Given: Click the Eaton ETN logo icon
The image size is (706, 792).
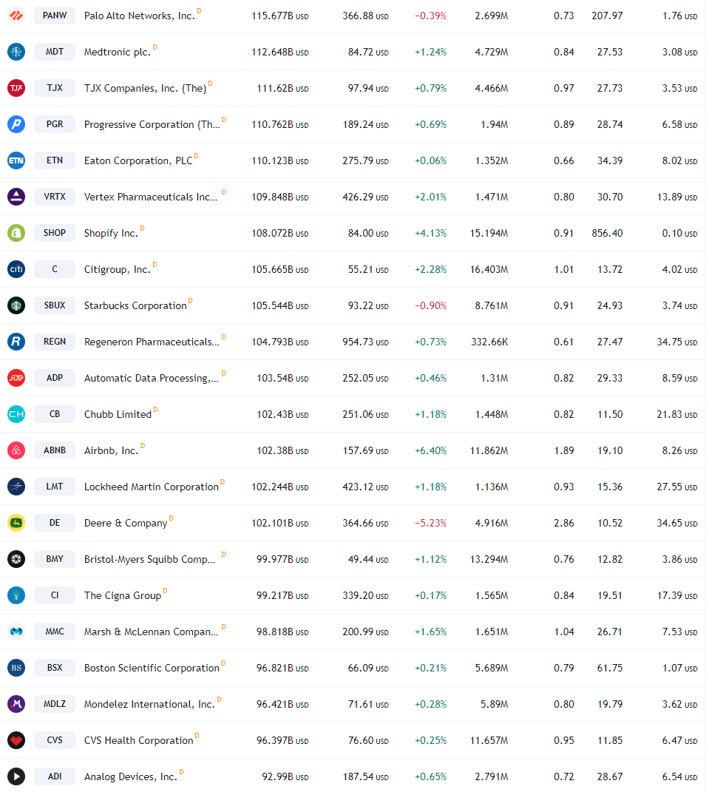Looking at the screenshot, I should [x=16, y=160].
